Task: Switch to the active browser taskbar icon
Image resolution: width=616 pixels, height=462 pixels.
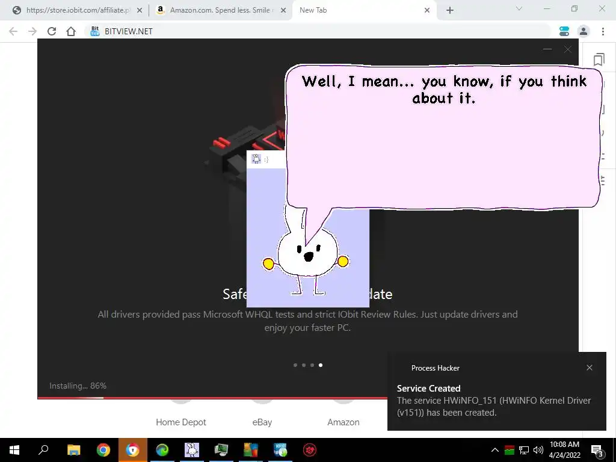Action: coord(133,450)
